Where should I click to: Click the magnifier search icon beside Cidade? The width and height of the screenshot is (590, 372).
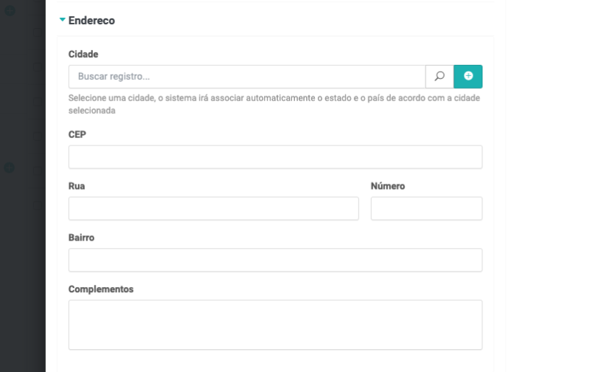(440, 76)
